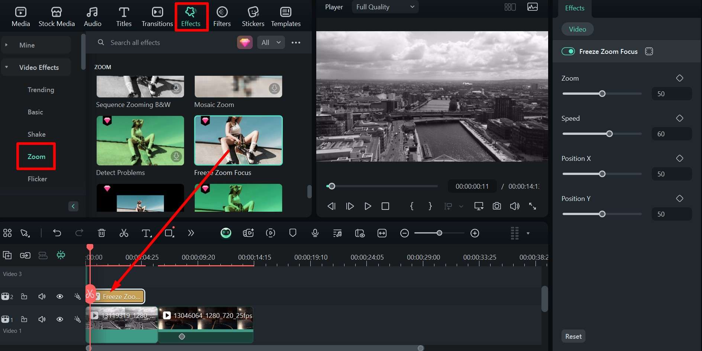Take a snapshot of the preview
Screen dimensions: 702x351
pyautogui.click(x=497, y=206)
